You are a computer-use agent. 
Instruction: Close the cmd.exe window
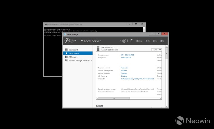[x=142, y=24]
